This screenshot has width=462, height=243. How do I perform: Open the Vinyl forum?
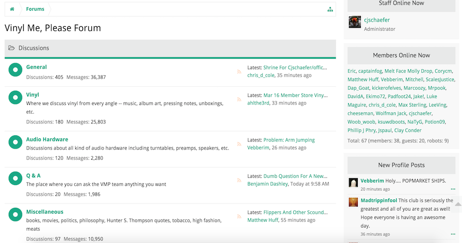32,95
